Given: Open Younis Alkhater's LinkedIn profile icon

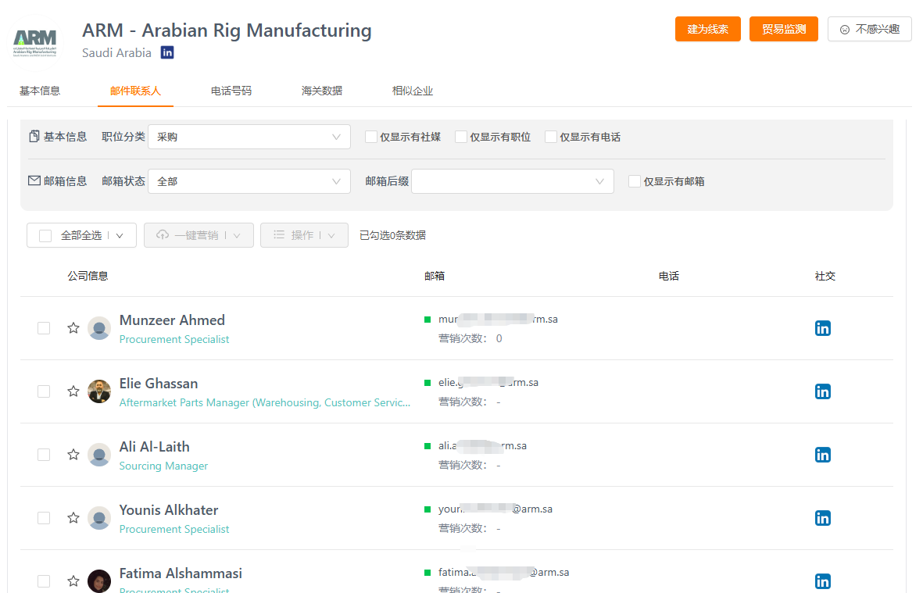Looking at the screenshot, I should (822, 518).
